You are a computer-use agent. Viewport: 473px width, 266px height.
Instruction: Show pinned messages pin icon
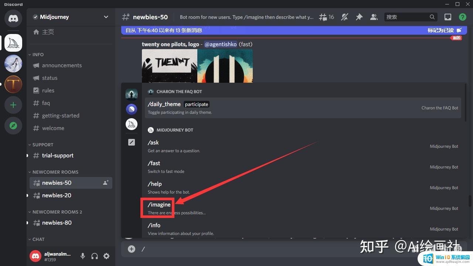[x=359, y=17]
